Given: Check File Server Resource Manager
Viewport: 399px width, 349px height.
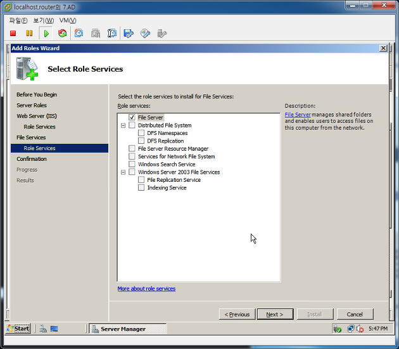Looking at the screenshot, I should coord(132,148).
